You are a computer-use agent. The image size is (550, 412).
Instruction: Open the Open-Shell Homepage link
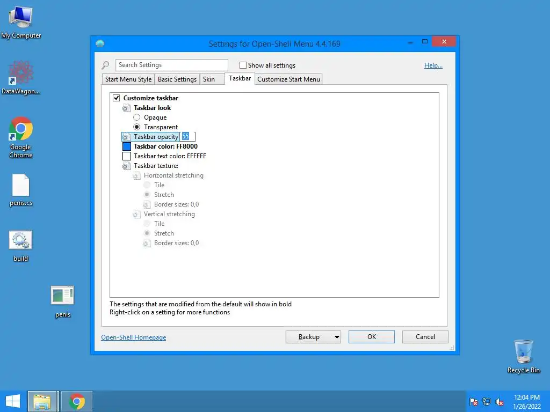(x=134, y=337)
